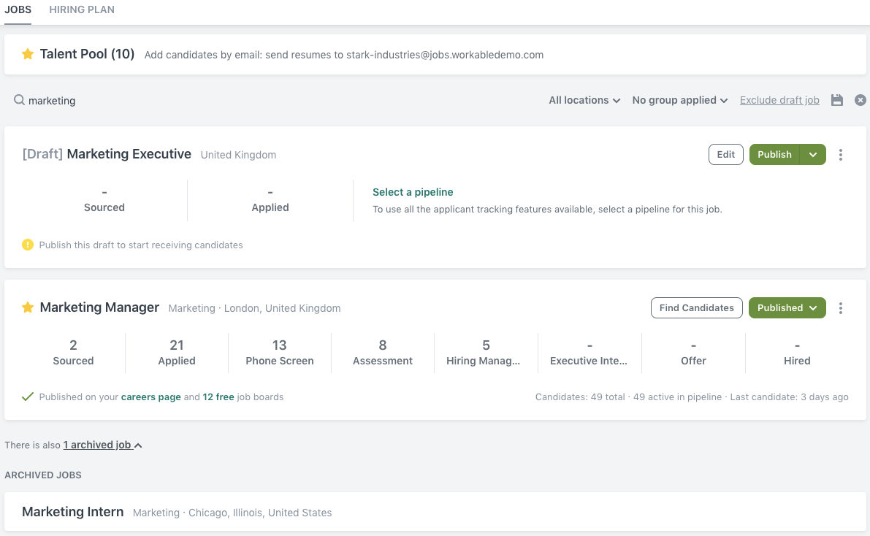The image size is (870, 536).
Task: Clear the search with the X icon
Action: click(x=861, y=100)
